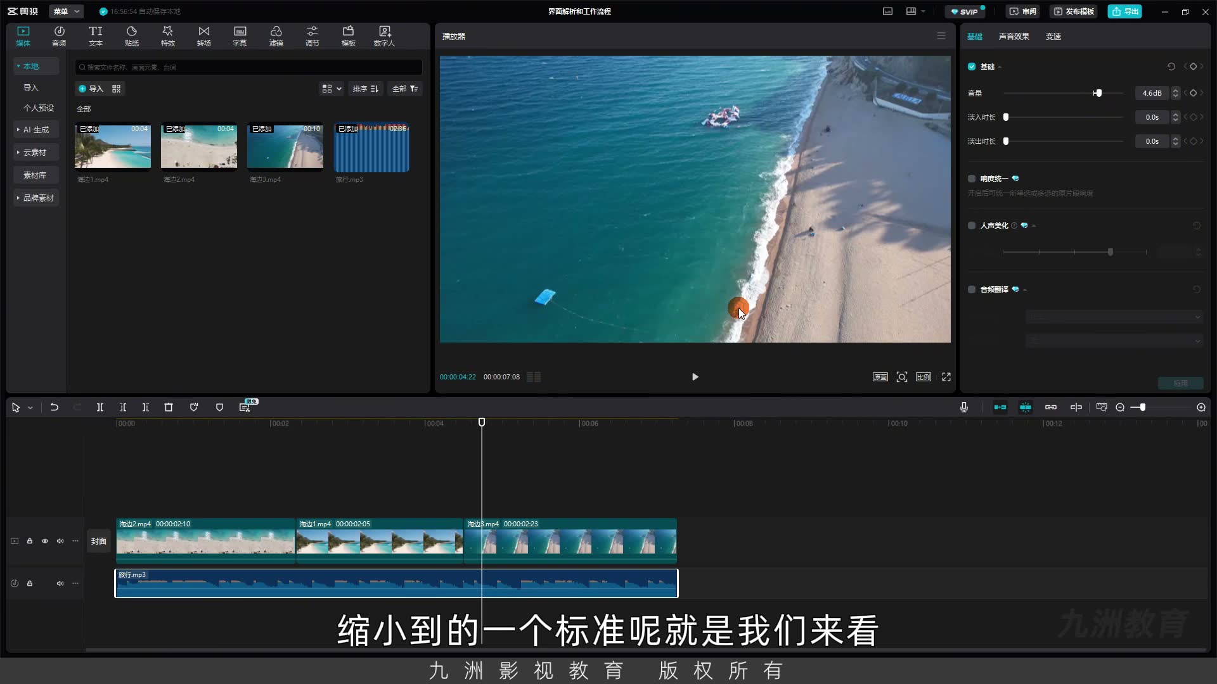
Task: Mute the video track speaker icon
Action: pos(60,541)
